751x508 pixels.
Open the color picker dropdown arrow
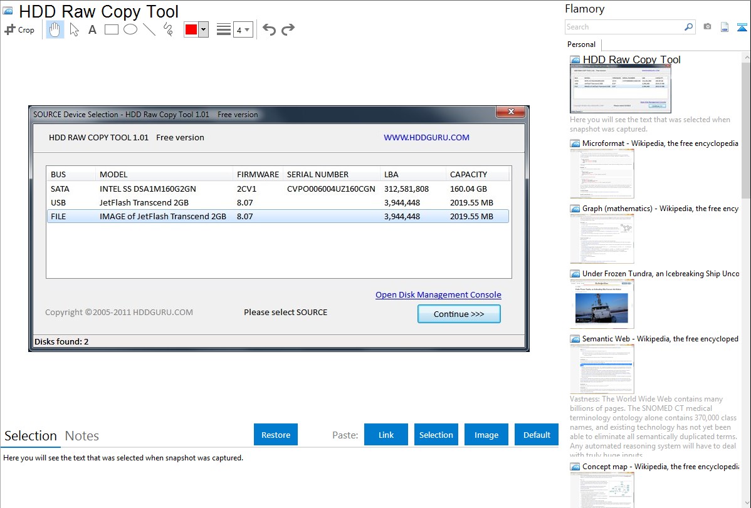click(x=203, y=29)
